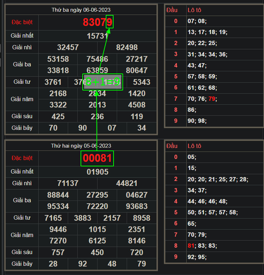Click Lô tô row '20; 20; 21; 25; 27; 28;'
Image resolution: width=264 pixels, height=275 pixels.
tap(218, 180)
